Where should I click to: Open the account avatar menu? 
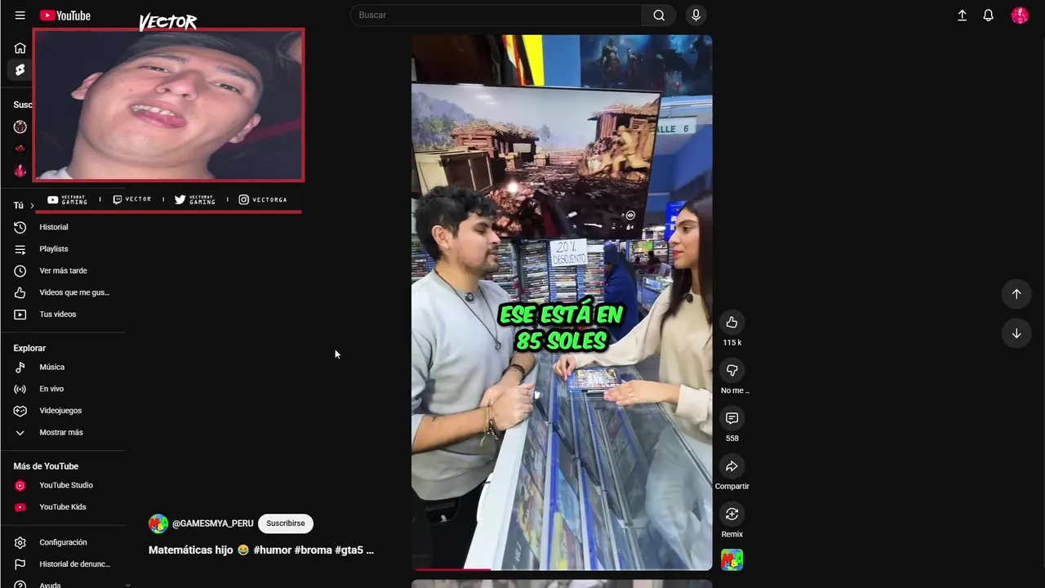click(x=1020, y=16)
